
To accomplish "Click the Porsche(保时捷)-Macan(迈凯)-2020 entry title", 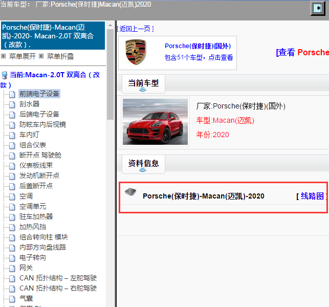I will 204,196.
